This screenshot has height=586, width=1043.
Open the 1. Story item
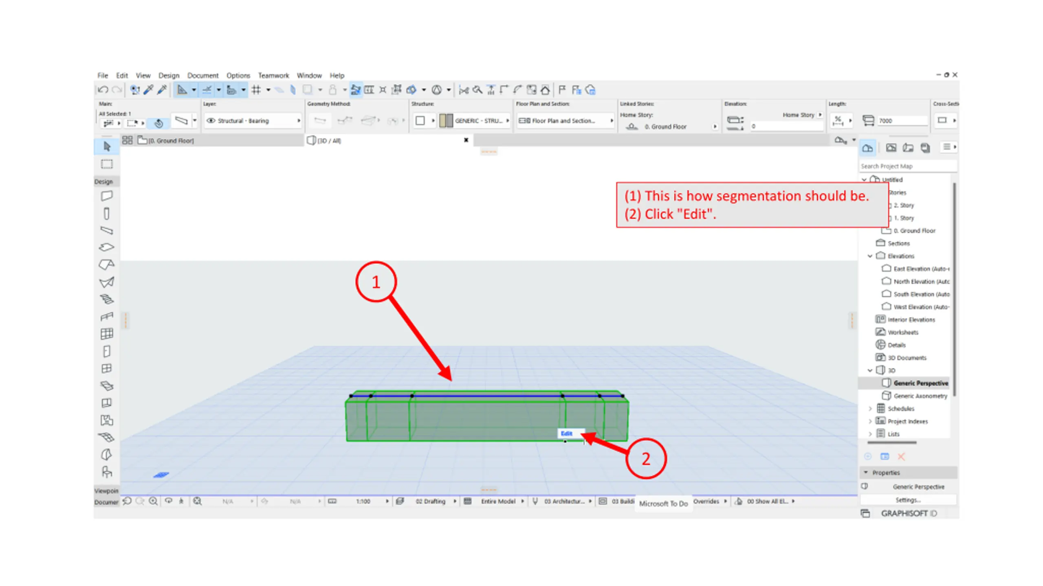(904, 218)
